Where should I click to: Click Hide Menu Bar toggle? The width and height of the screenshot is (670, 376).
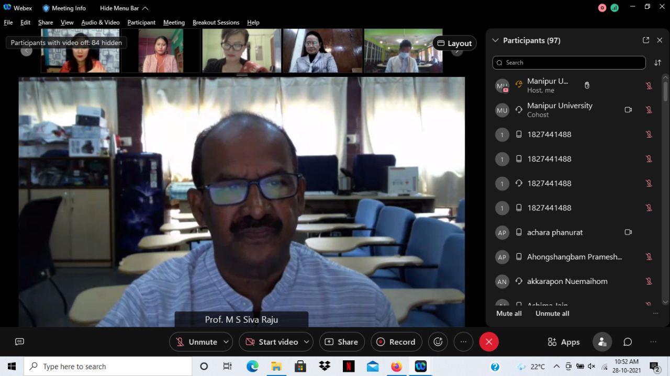[x=124, y=8]
